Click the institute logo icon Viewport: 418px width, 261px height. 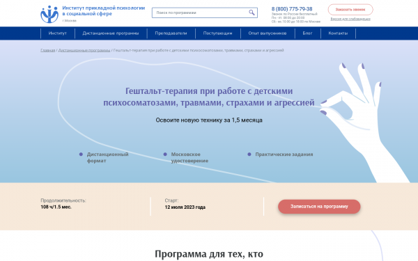click(x=49, y=14)
